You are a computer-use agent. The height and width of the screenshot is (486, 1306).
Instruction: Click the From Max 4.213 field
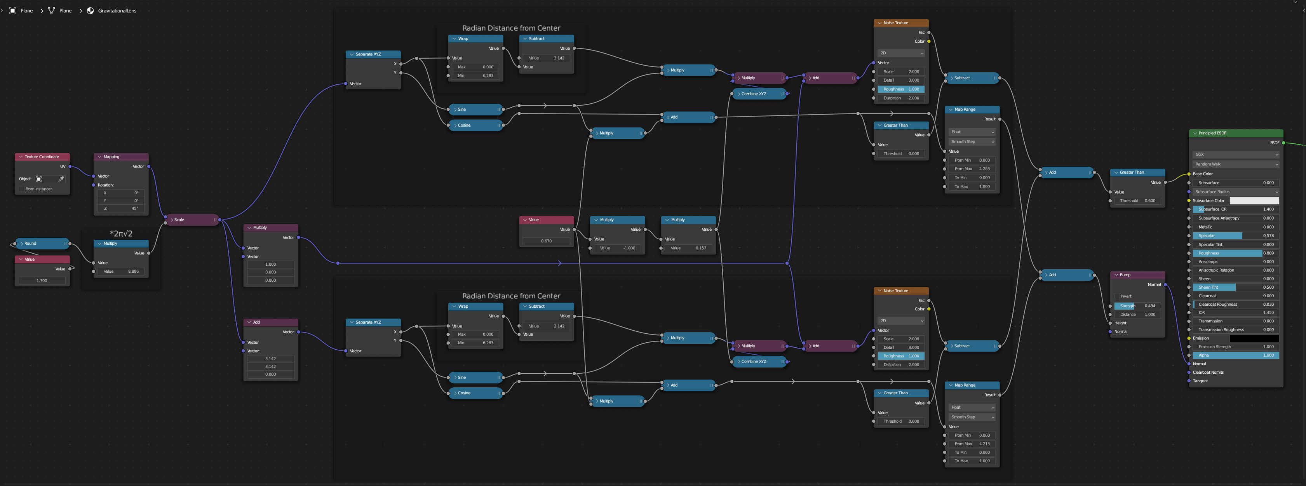click(972, 444)
